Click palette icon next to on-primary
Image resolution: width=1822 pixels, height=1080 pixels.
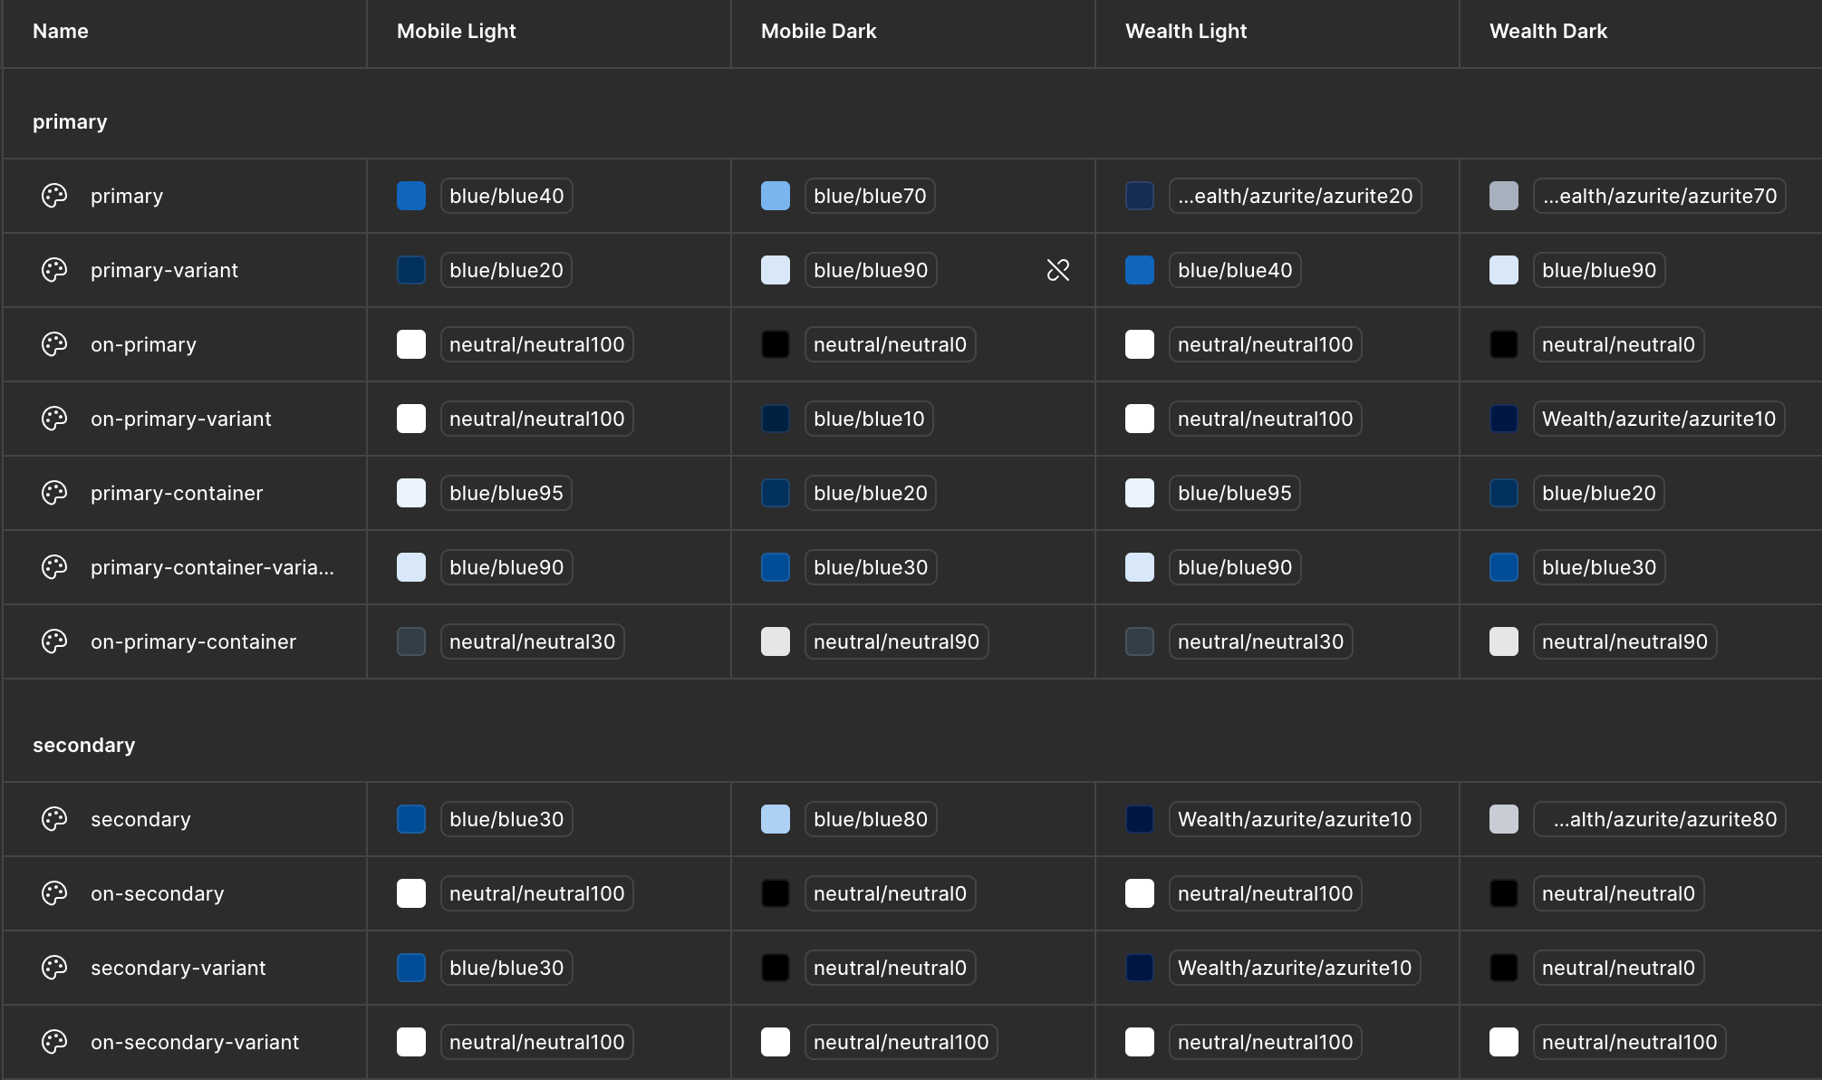54,344
